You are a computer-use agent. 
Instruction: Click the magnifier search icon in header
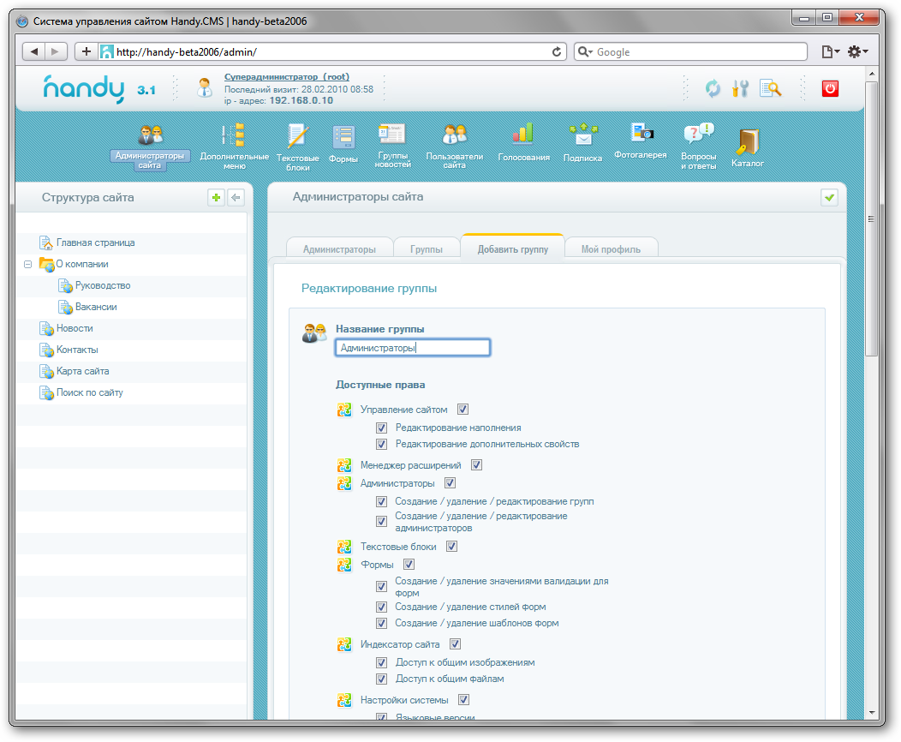coord(770,88)
